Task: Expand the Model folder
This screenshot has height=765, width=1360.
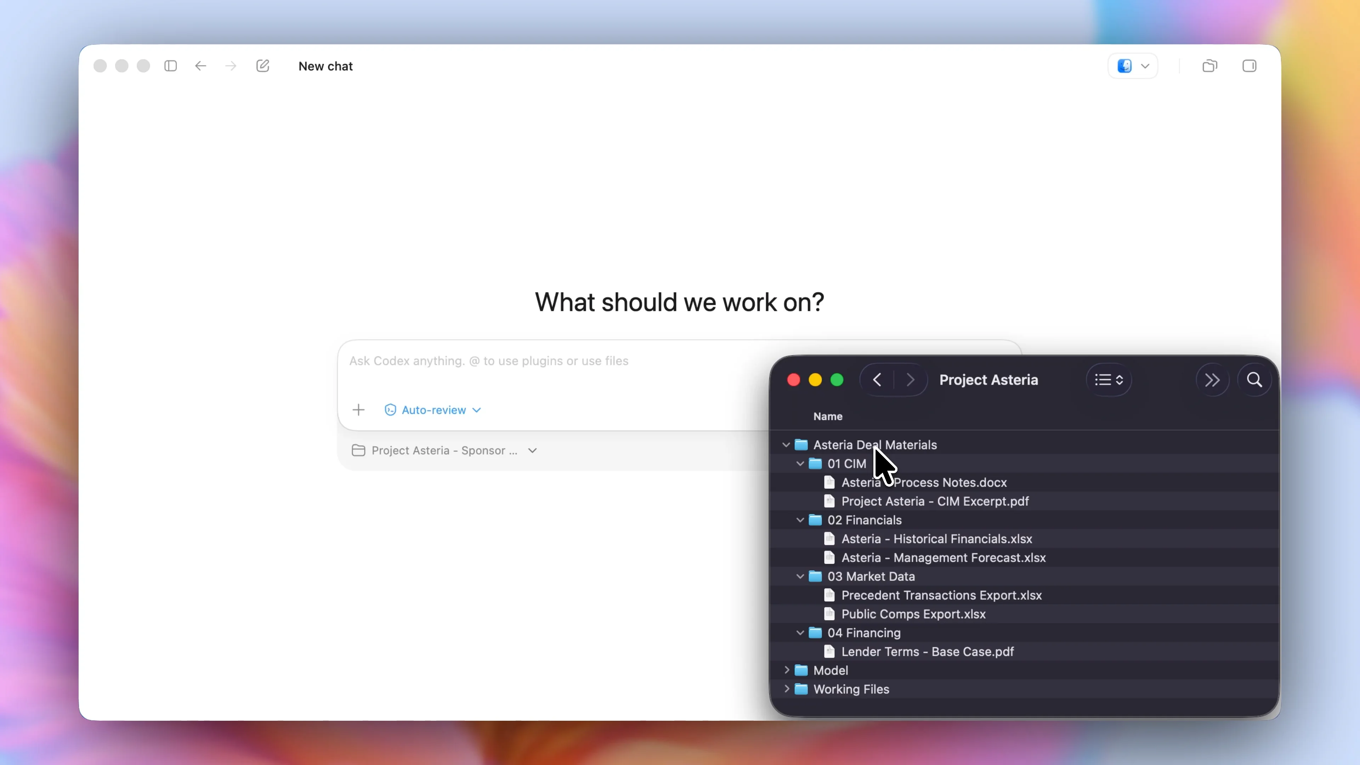Action: click(x=787, y=670)
